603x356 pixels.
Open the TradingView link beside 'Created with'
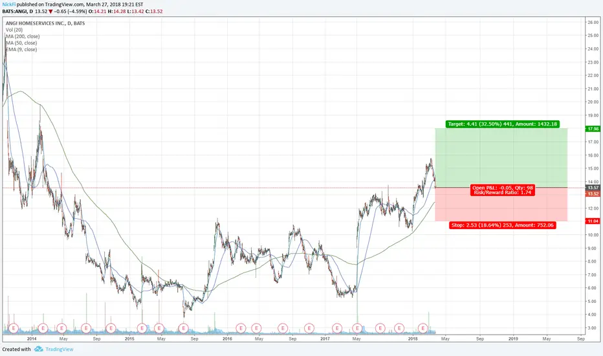(60, 350)
